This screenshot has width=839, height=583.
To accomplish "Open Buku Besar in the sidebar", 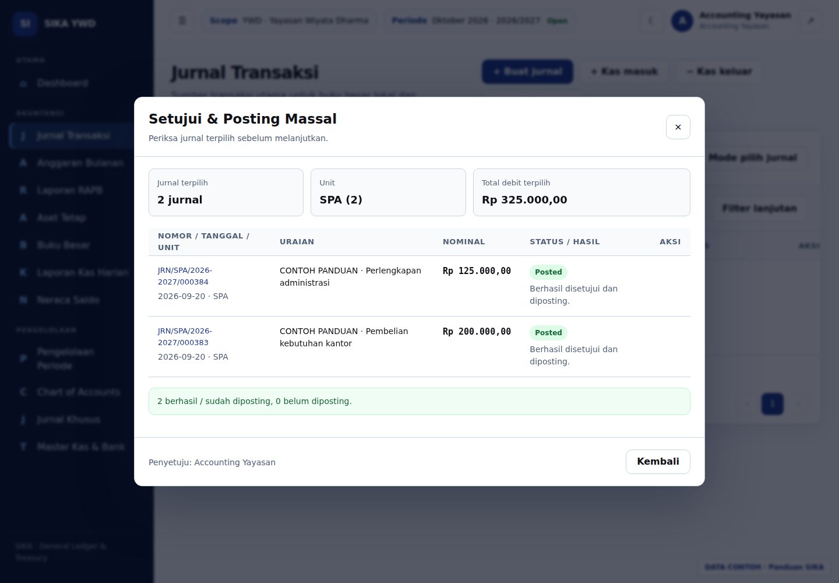I will point(76,245).
